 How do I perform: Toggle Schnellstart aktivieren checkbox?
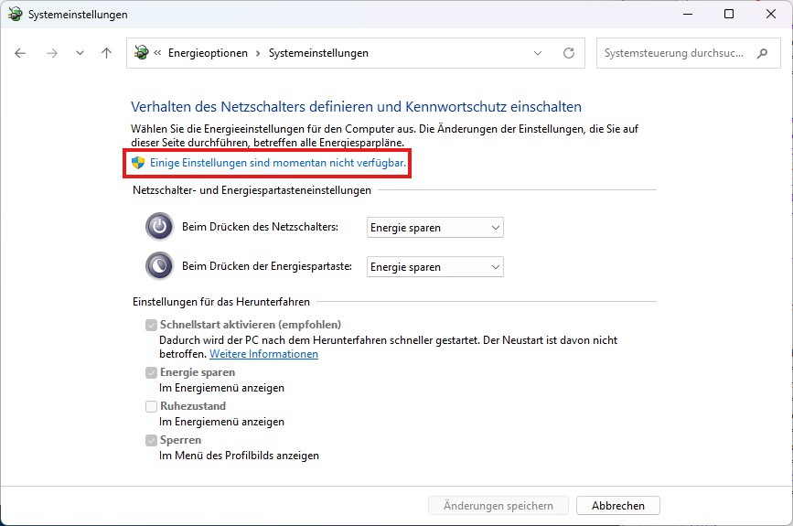pyautogui.click(x=151, y=325)
